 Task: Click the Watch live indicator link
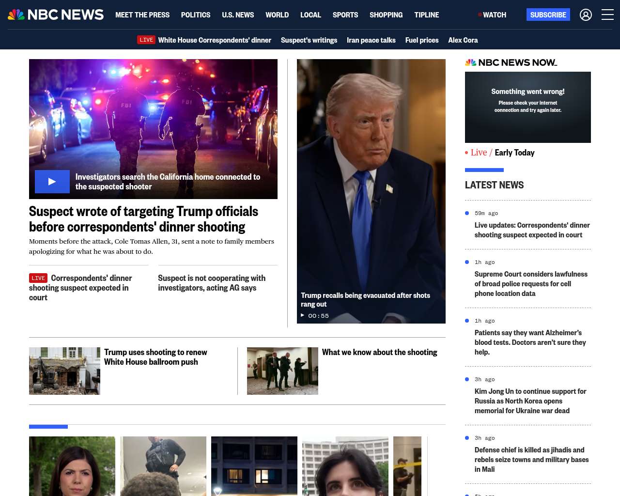pos(492,15)
